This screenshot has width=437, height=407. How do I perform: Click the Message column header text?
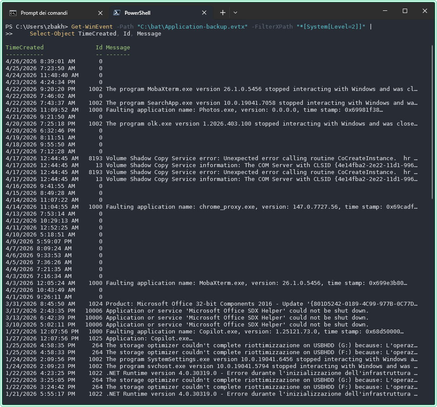point(118,48)
